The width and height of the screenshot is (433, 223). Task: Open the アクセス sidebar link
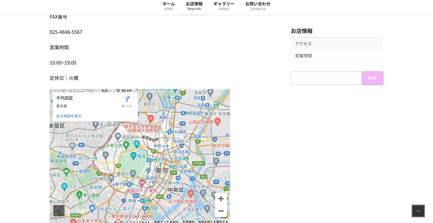click(x=337, y=44)
